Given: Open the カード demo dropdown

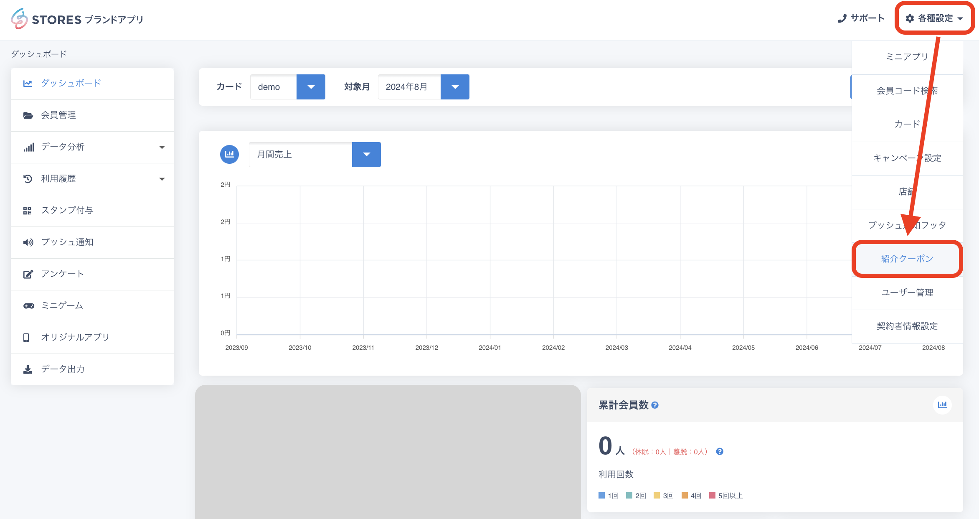Looking at the screenshot, I should (x=310, y=87).
